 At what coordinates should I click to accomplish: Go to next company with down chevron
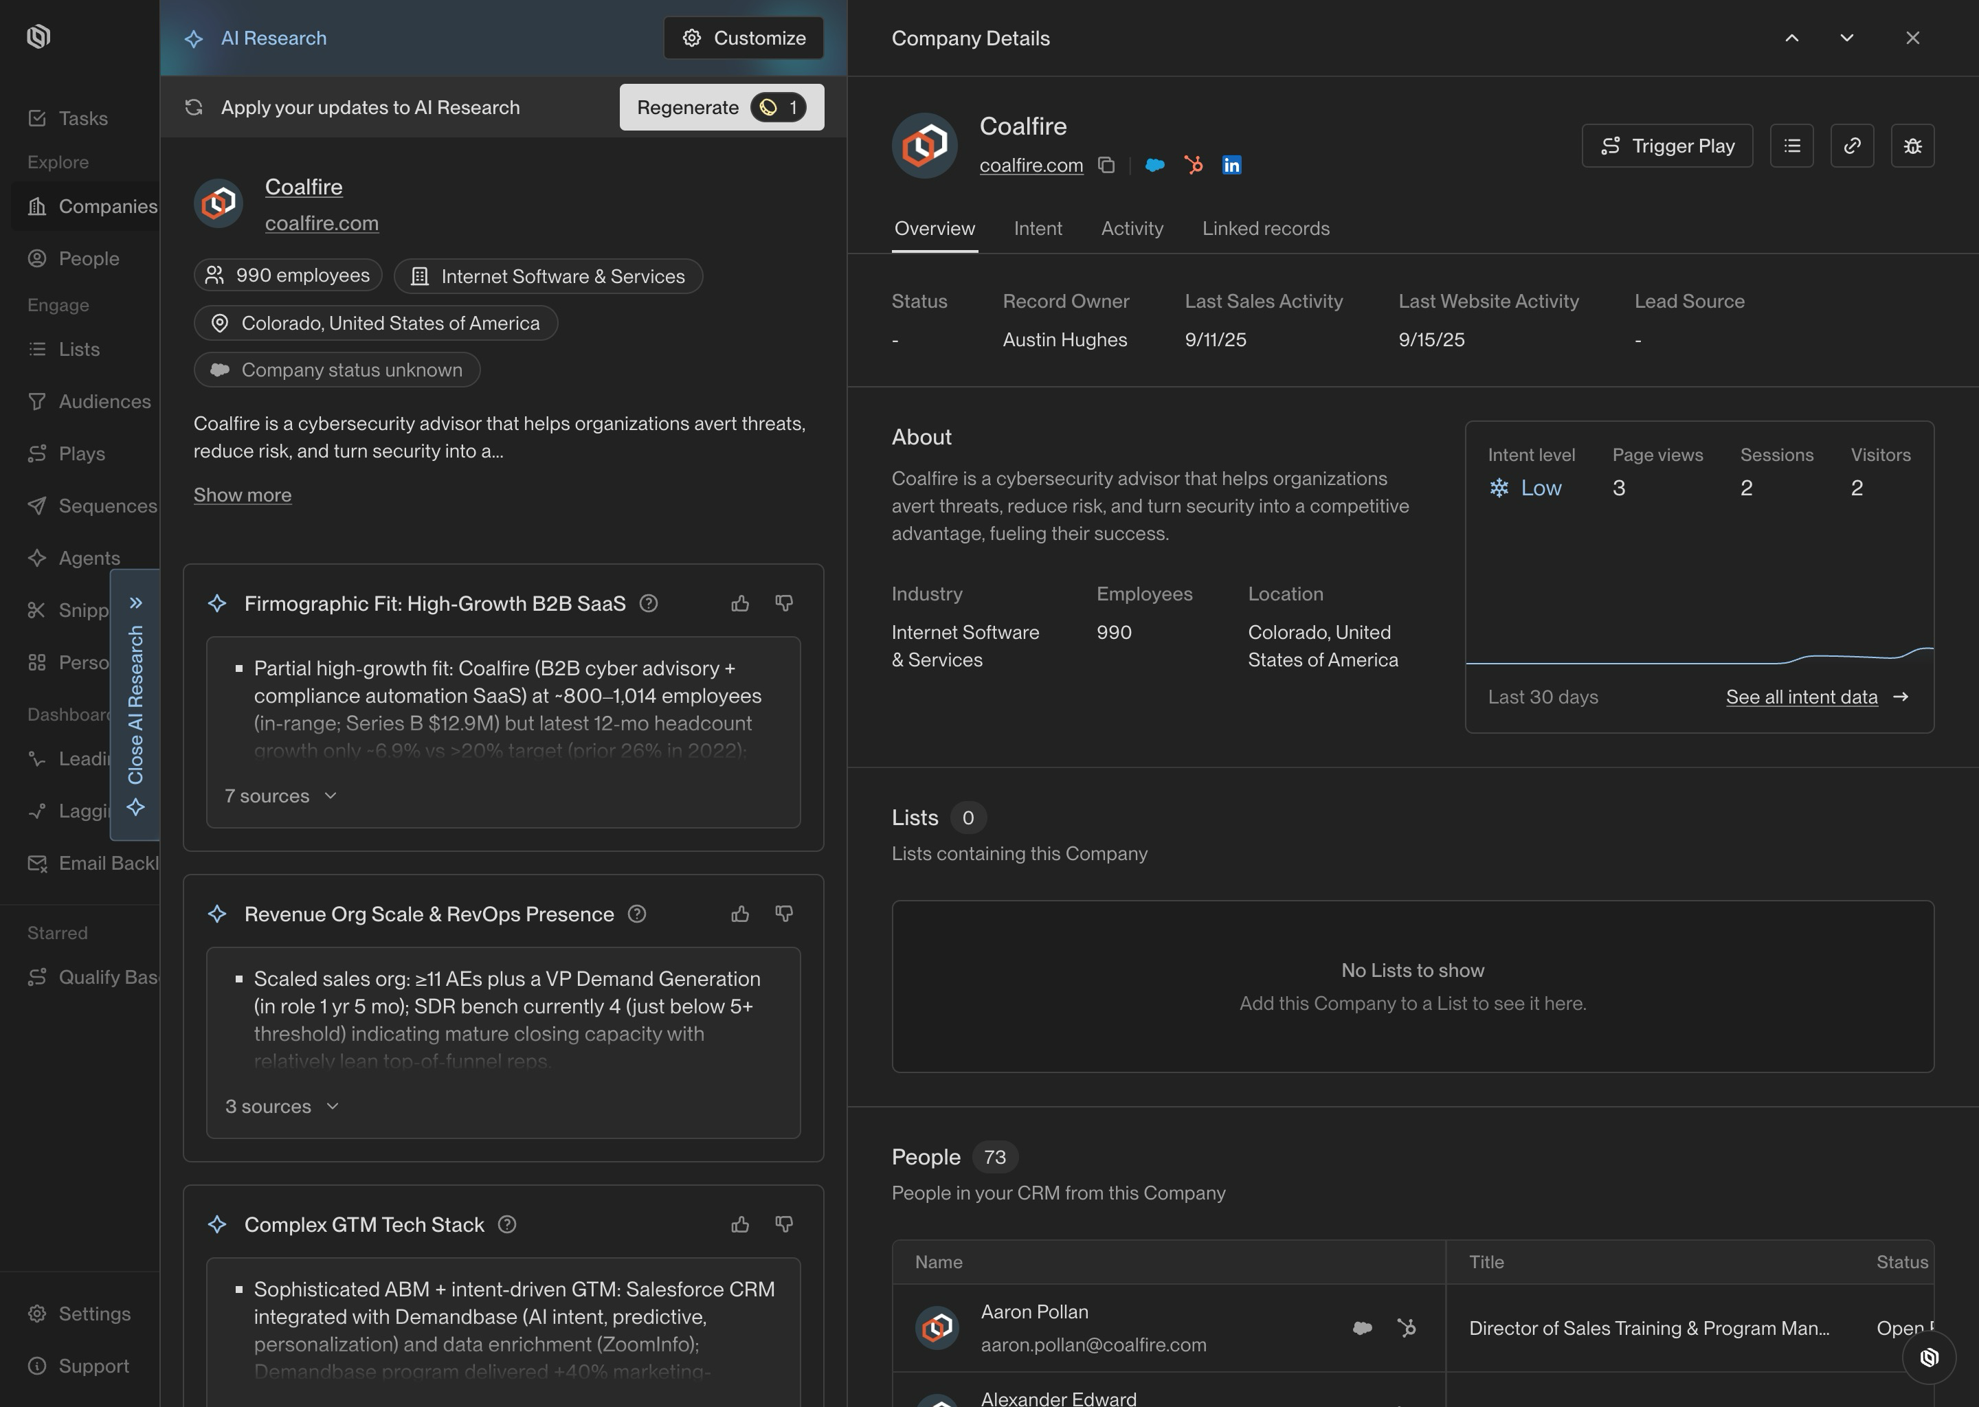pyautogui.click(x=1846, y=38)
